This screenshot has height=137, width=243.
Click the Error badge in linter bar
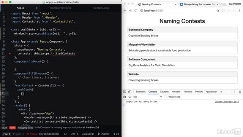[13, 128]
